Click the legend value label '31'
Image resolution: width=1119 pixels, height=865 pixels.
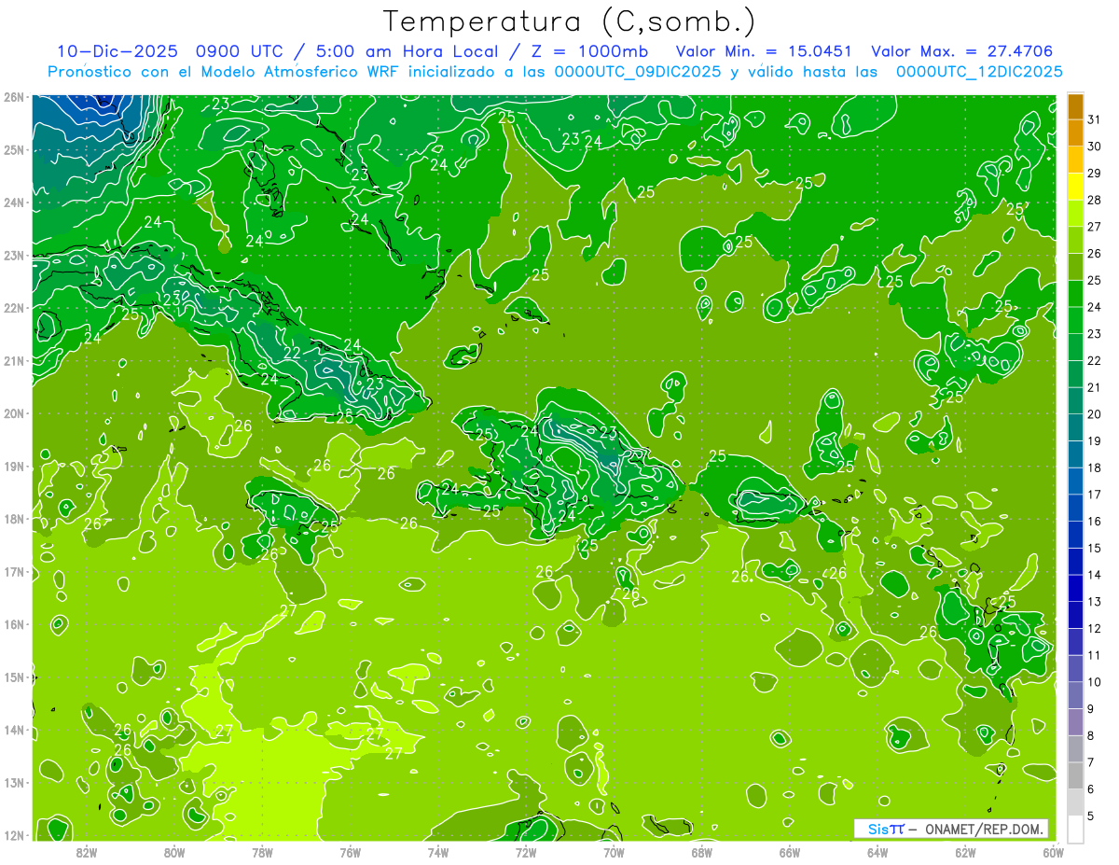(1094, 120)
